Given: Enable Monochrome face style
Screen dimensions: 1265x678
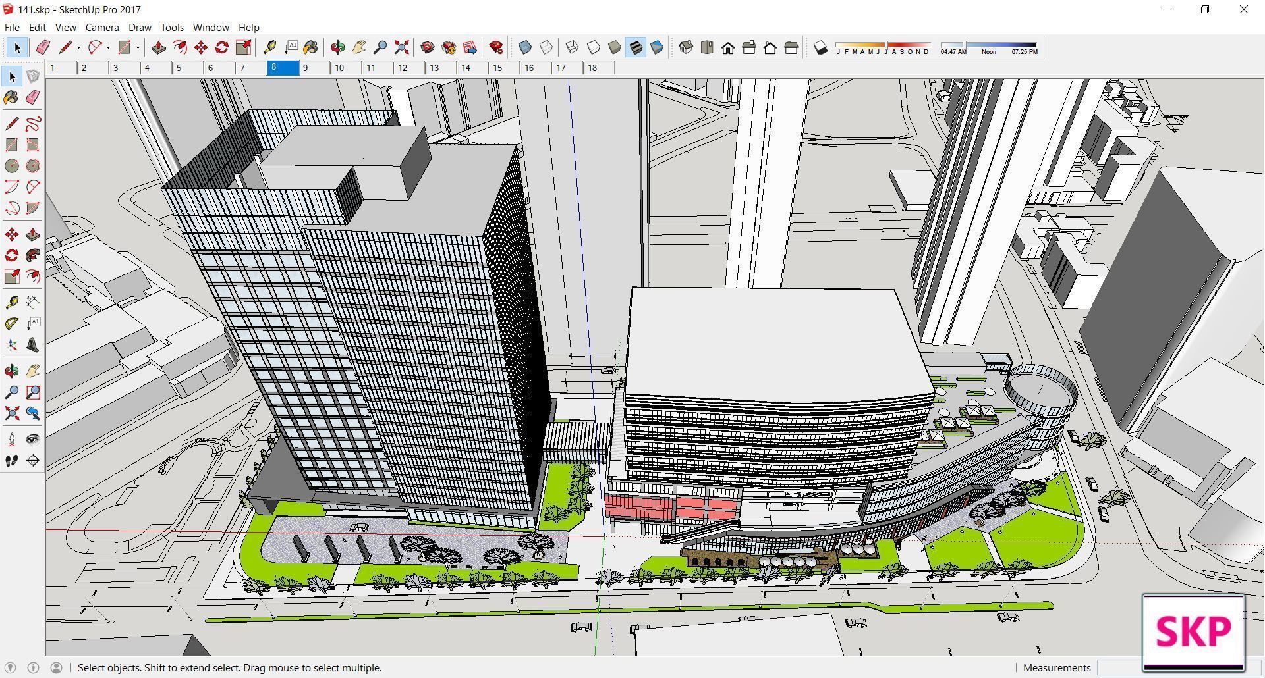Looking at the screenshot, I should click(657, 47).
